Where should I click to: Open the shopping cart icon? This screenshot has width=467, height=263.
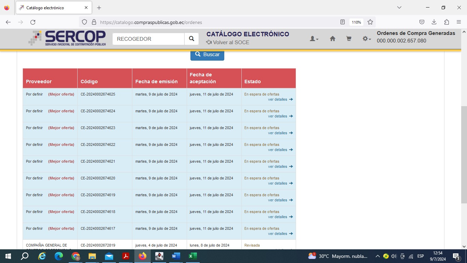(x=349, y=39)
